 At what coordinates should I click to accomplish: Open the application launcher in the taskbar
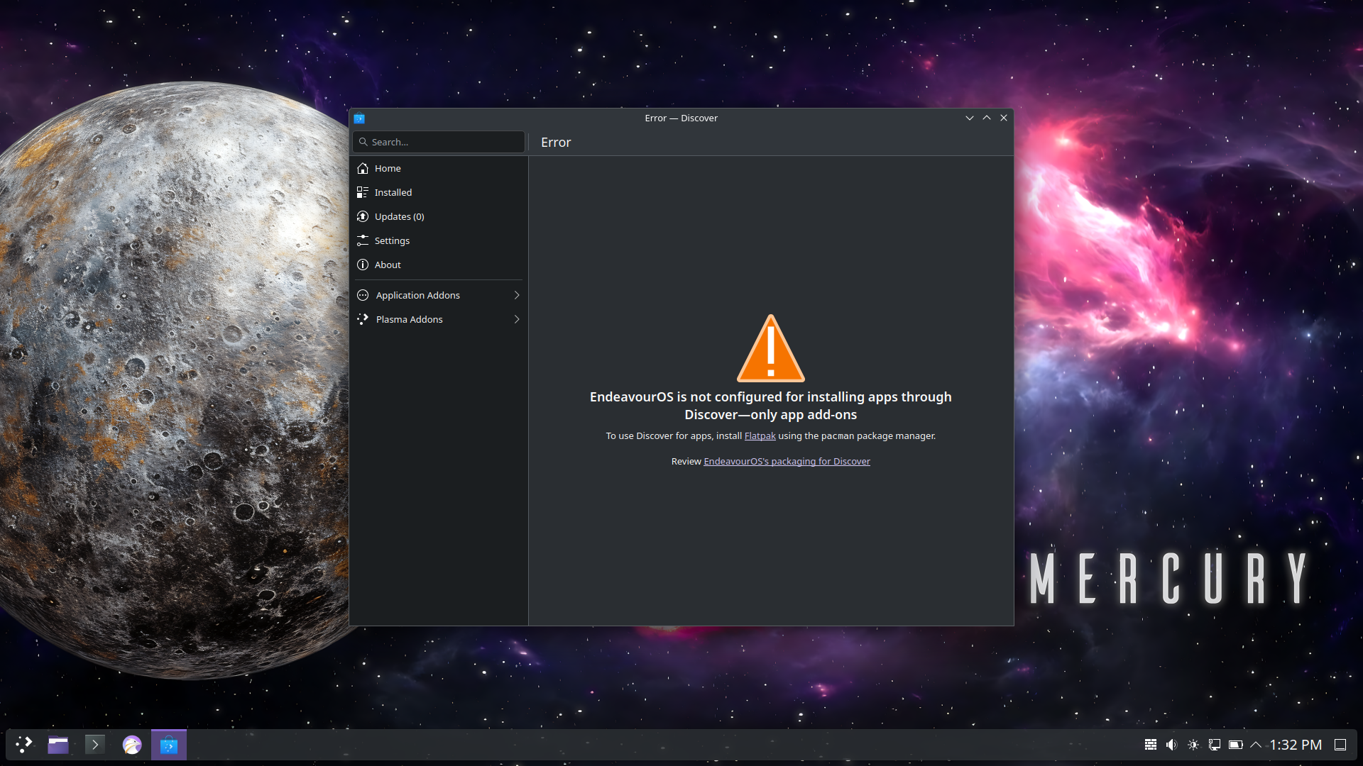(24, 745)
